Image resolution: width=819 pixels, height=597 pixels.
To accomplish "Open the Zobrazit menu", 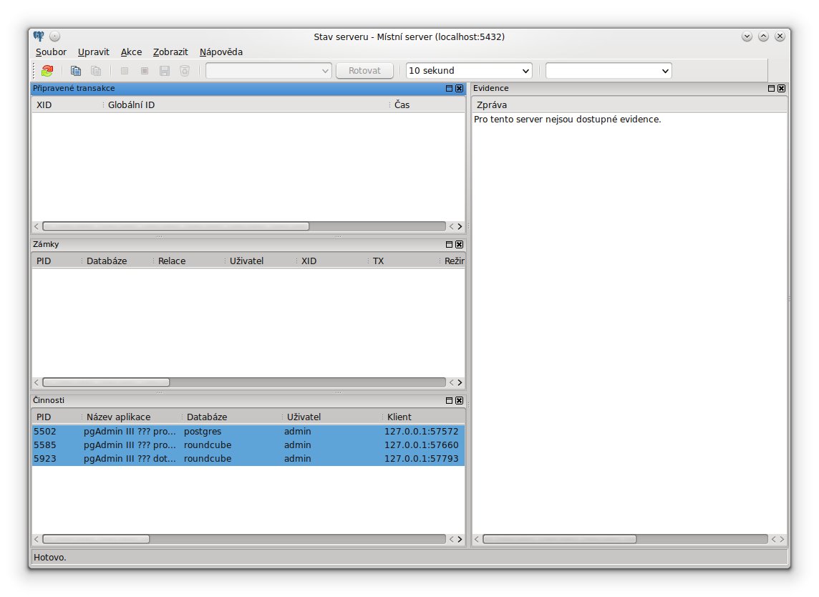I will [170, 52].
